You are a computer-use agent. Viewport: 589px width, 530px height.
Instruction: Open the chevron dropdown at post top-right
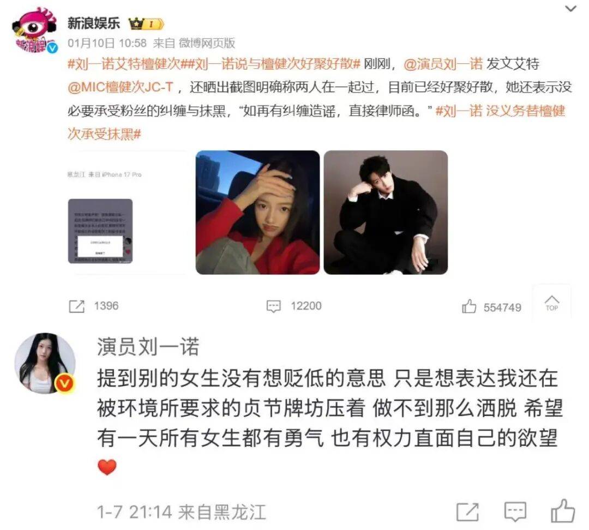tap(570, 8)
